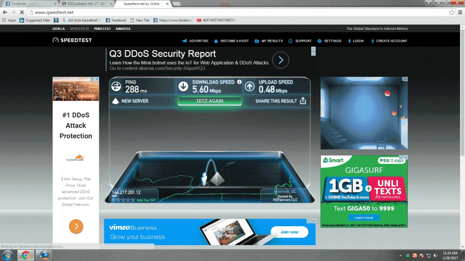Click orange arrow button in Cloudflare ad
Screen dimensions: 465x261
tap(76, 227)
